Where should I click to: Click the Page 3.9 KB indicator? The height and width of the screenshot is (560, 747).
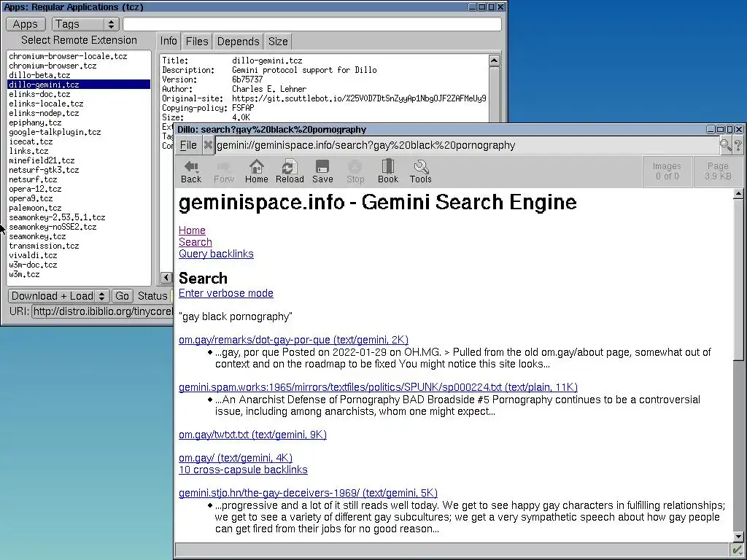(x=718, y=171)
